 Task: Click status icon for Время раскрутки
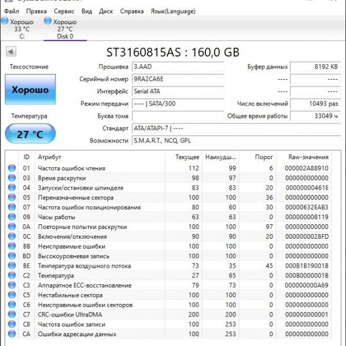pyautogui.click(x=12, y=178)
